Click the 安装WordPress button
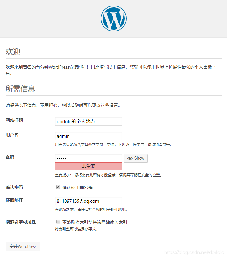Viewport: 227px width, 258px height. 23,246
